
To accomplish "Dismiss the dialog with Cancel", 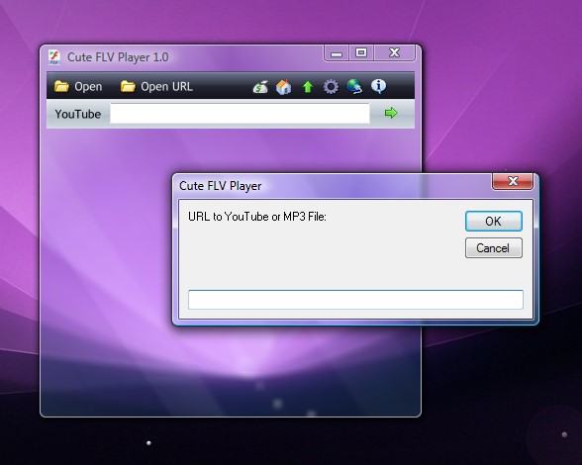I will tap(494, 248).
